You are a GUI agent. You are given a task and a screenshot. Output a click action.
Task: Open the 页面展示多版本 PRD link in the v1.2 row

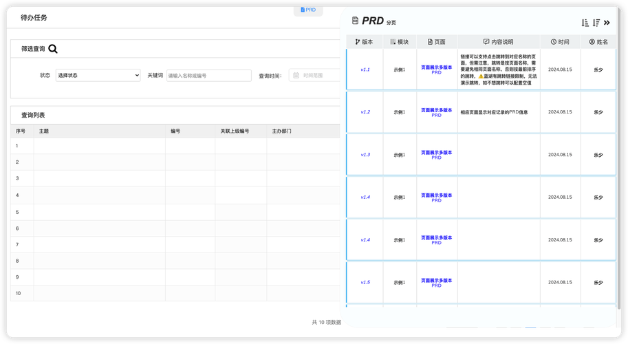(x=437, y=113)
